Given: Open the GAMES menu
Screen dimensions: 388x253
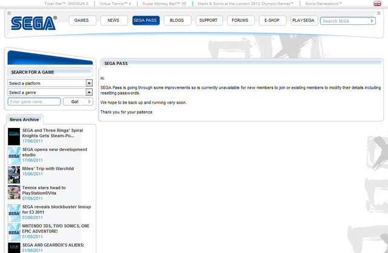Looking at the screenshot, I should click(x=82, y=20).
